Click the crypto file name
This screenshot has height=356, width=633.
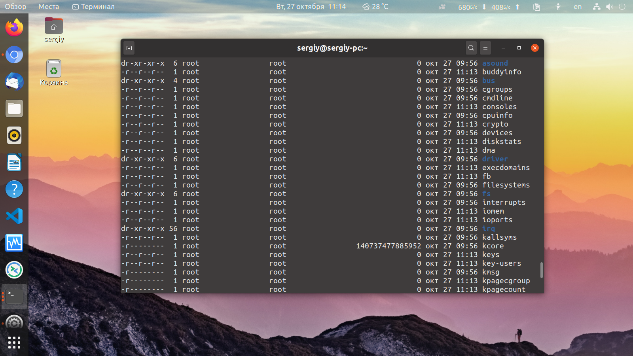[495, 124]
